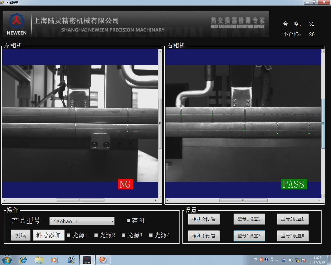
Task: Click the Sogou input method tray icon
Action: (261, 259)
